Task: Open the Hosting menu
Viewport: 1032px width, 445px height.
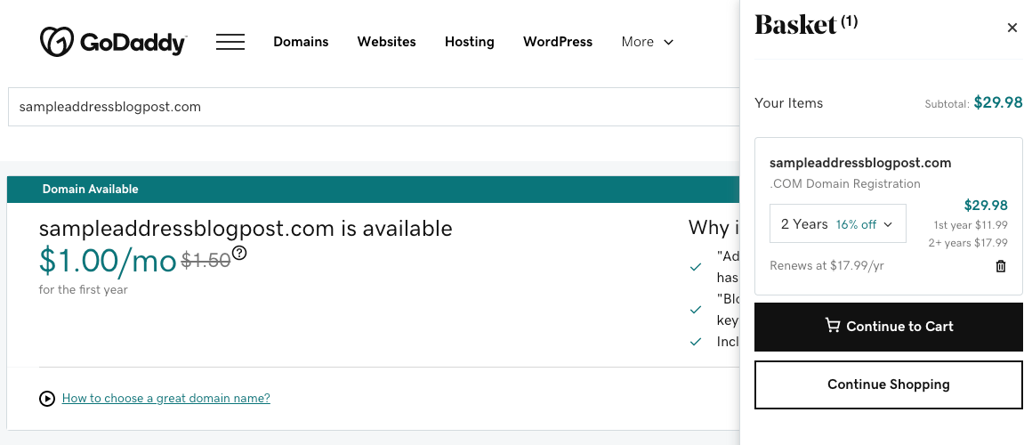Action: point(469,42)
